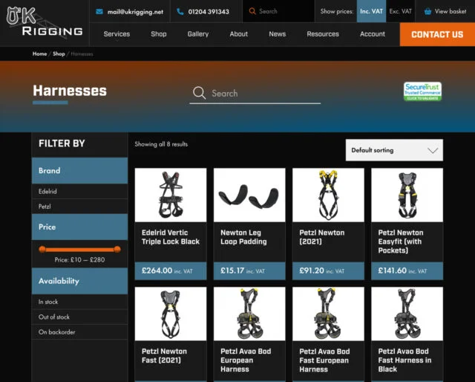Switch prices to Inc. VAT
Image resolution: width=475 pixels, height=382 pixels.
[371, 11]
